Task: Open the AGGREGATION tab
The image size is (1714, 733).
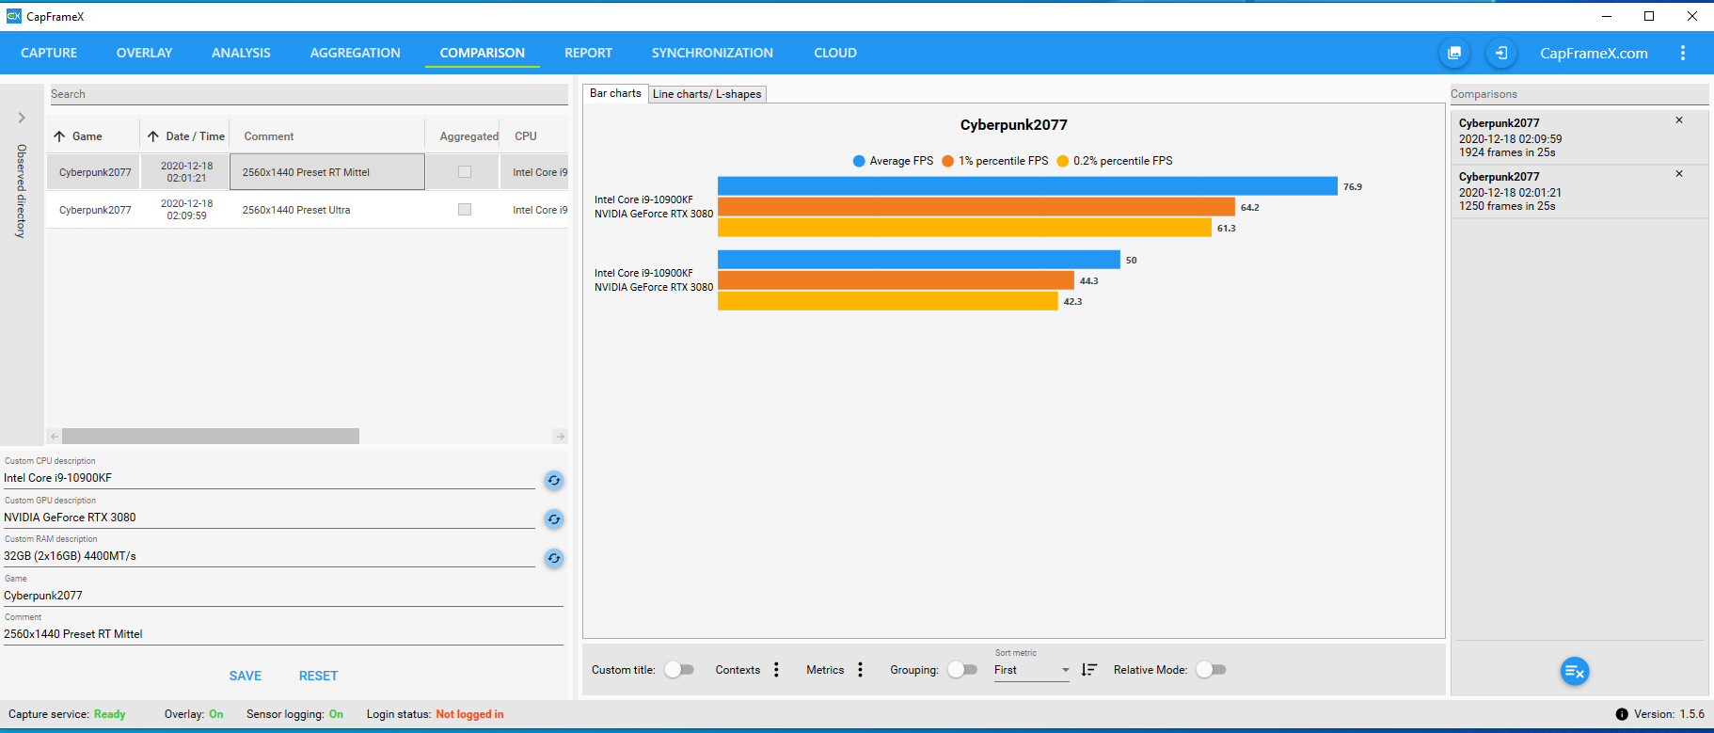Action: [x=356, y=53]
